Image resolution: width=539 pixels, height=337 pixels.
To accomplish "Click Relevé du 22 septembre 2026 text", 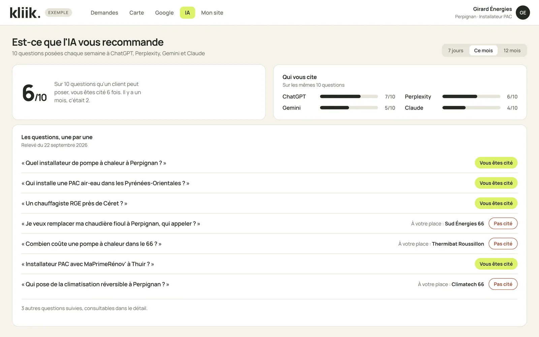I will [54, 145].
